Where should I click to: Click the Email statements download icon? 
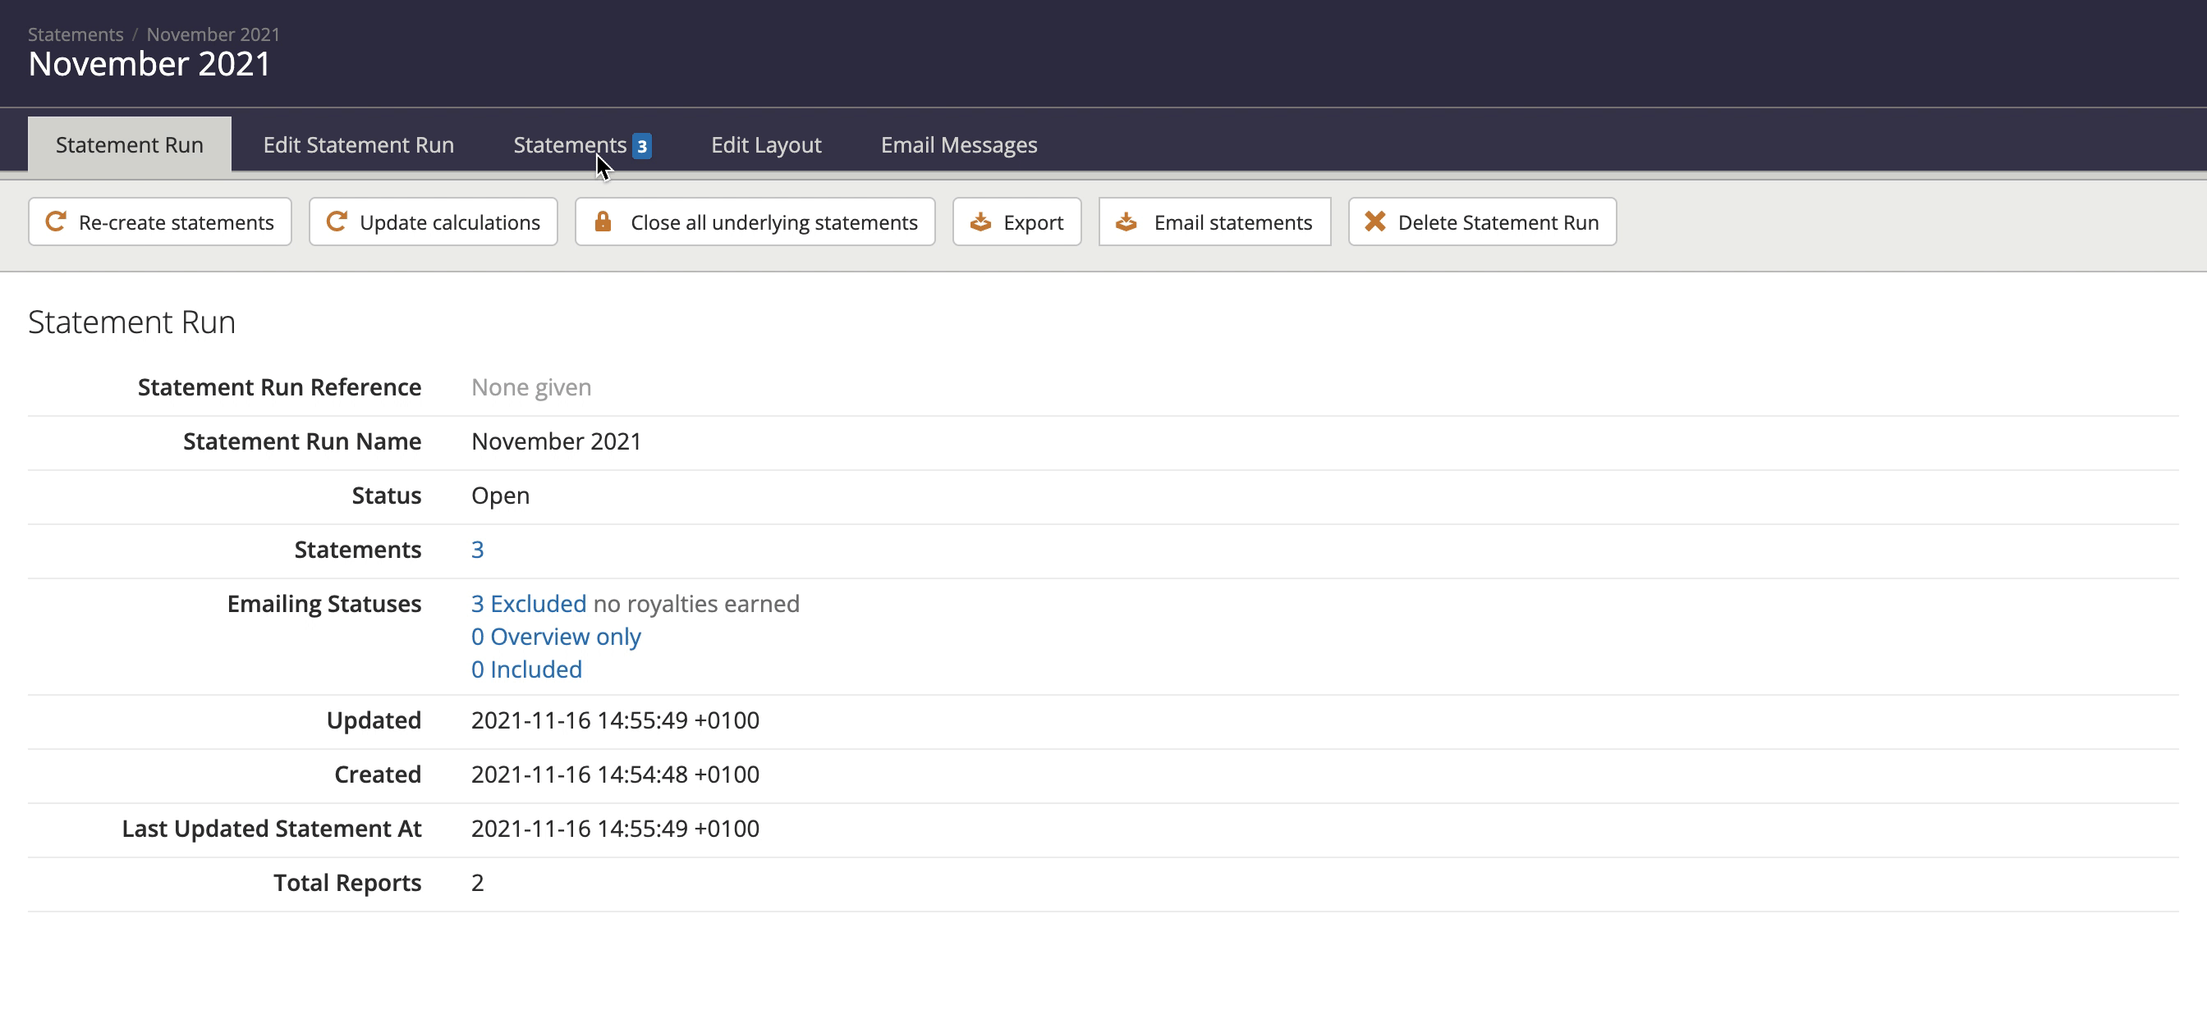(x=1126, y=222)
